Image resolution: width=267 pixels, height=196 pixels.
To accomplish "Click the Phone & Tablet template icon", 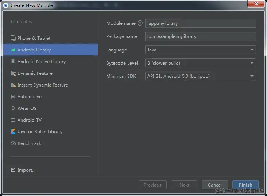I will click(13, 38).
